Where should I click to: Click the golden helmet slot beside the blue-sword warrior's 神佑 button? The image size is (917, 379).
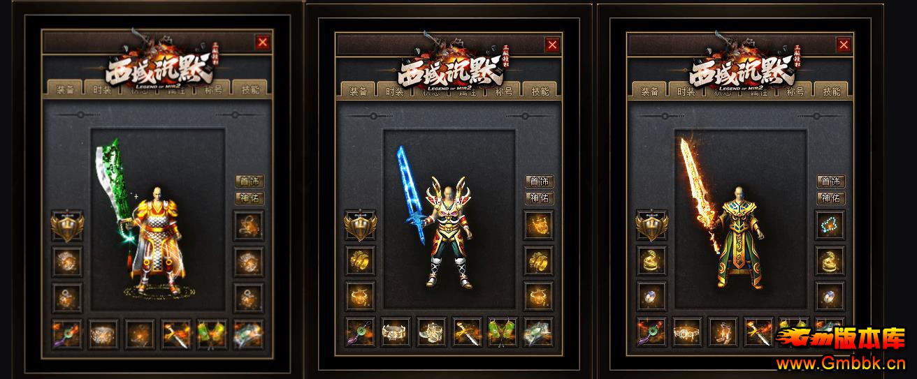click(x=539, y=225)
